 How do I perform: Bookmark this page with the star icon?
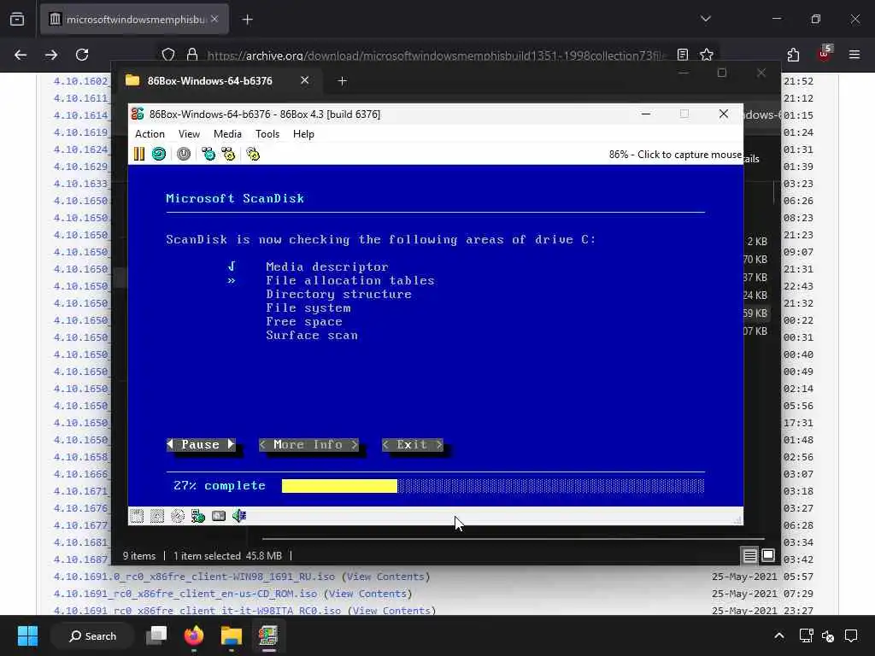[x=707, y=55]
